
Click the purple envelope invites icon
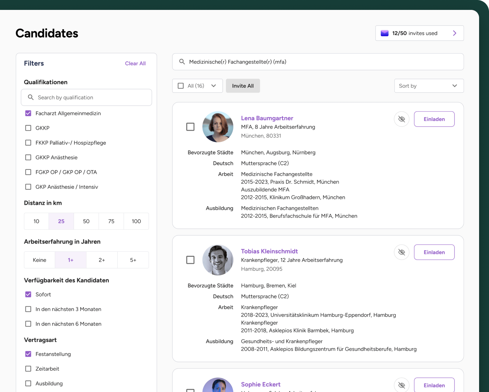[384, 33]
